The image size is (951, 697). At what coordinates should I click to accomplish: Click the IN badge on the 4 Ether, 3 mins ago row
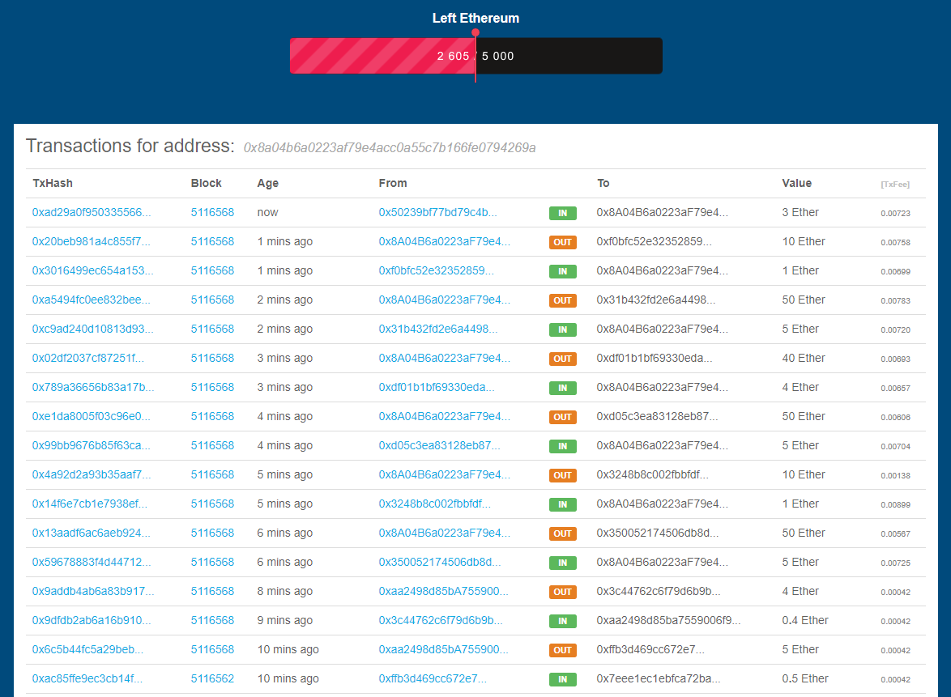(563, 388)
